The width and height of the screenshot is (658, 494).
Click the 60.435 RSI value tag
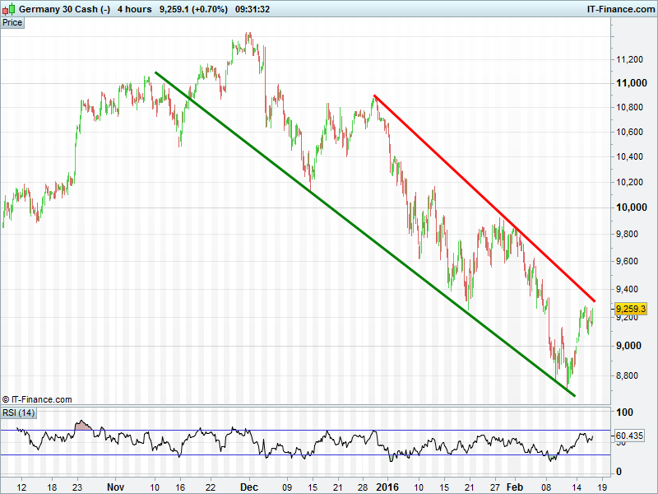[x=629, y=436]
